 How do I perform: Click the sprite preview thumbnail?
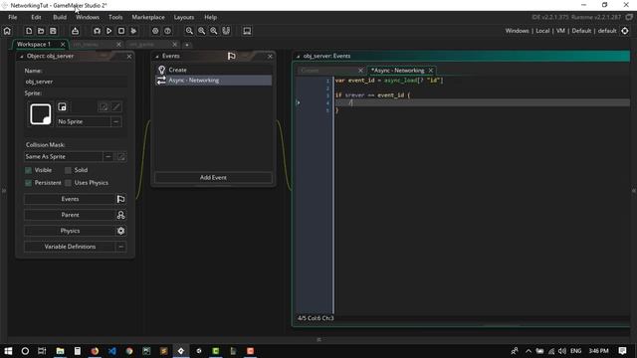(41, 114)
